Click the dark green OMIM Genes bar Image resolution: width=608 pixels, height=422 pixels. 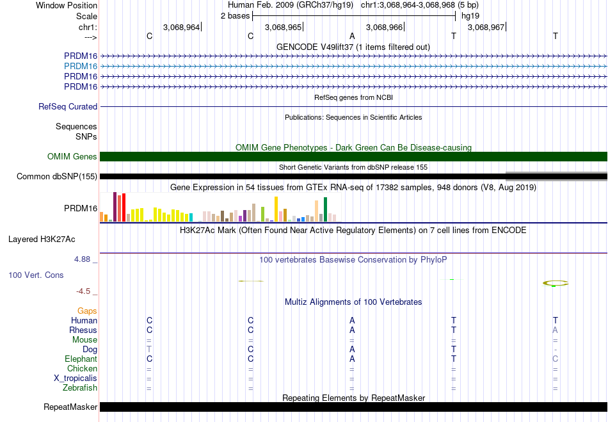tap(353, 156)
